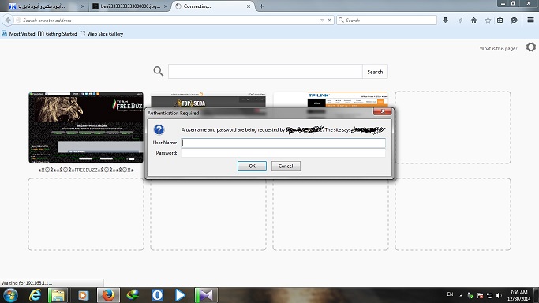Go to the Home page icon

pyautogui.click(x=473, y=21)
